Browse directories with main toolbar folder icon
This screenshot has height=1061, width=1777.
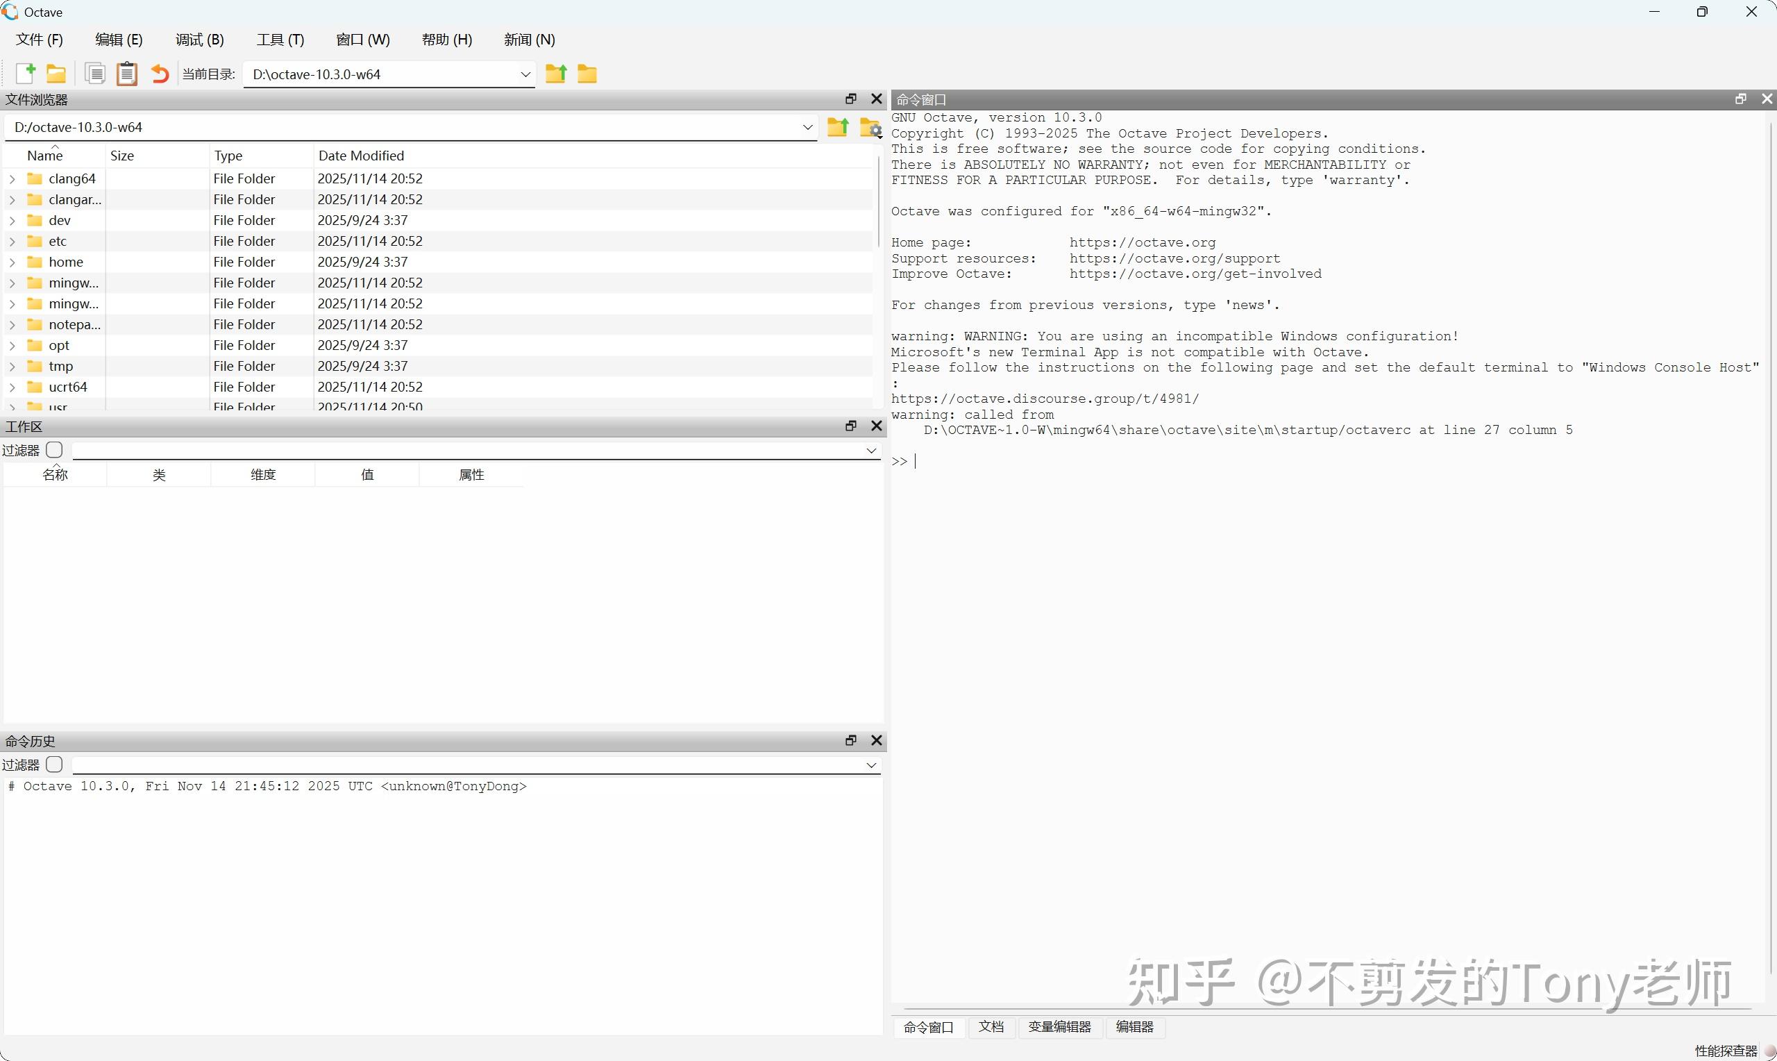[x=587, y=74]
